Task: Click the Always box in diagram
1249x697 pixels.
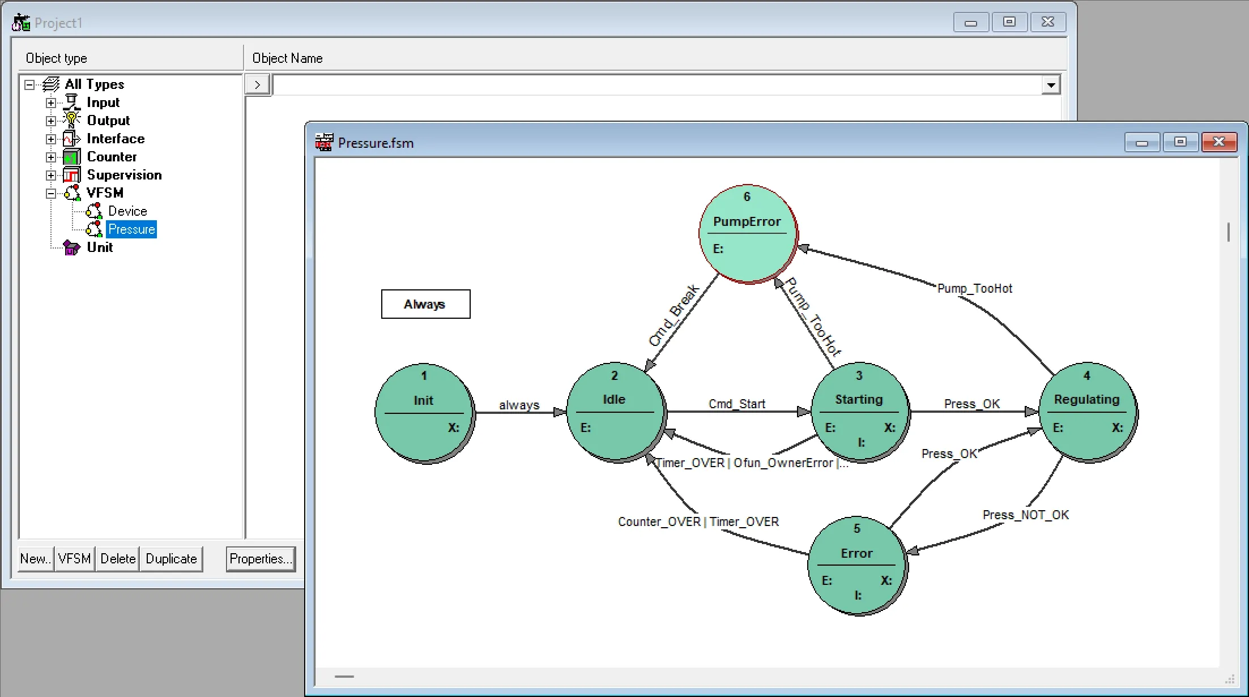Action: click(425, 304)
